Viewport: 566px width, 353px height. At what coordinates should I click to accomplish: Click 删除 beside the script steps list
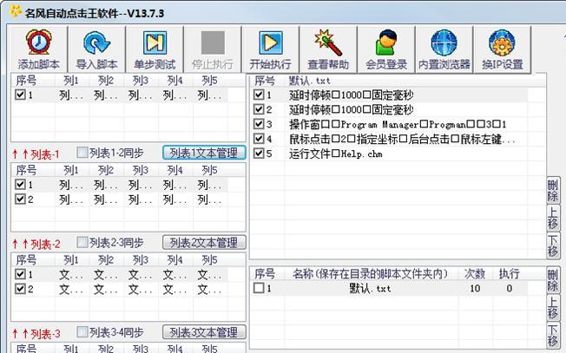click(x=553, y=190)
